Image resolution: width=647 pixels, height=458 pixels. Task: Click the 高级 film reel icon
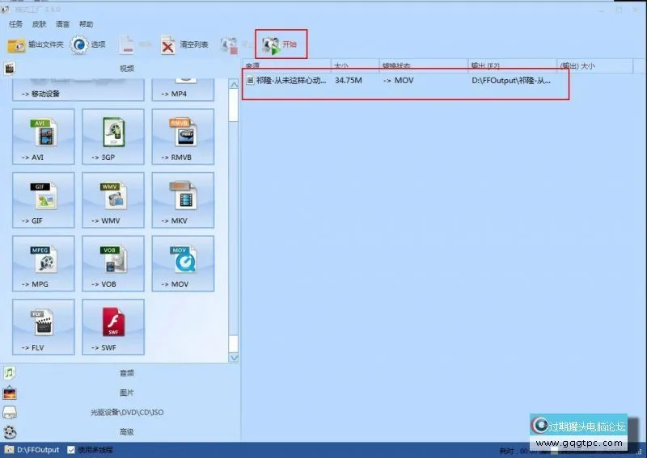point(10,431)
